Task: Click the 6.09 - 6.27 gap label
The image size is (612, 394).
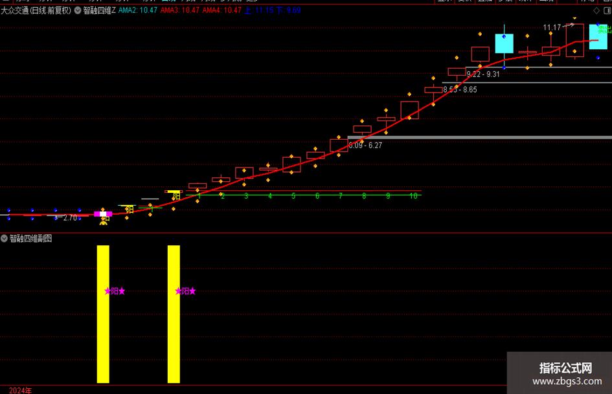Action: tap(365, 146)
